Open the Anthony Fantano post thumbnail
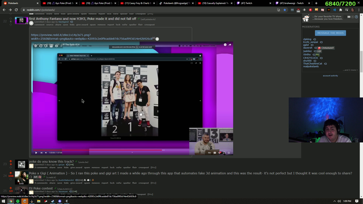Screen dimensions: 363x204 click(x=22, y=20)
